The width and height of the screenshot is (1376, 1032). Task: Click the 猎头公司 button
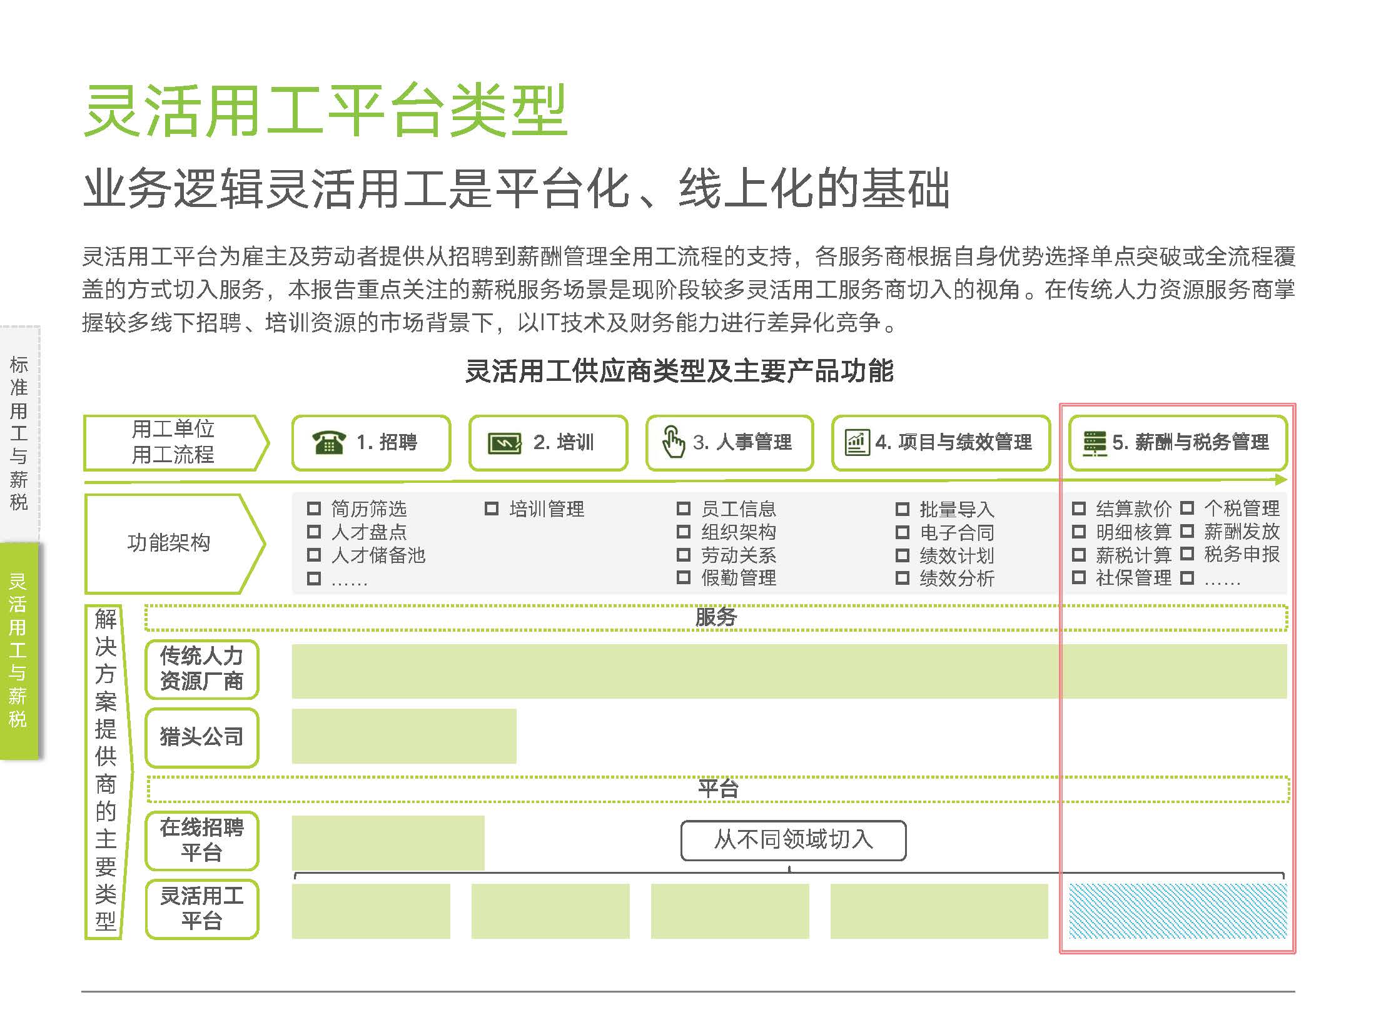pyautogui.click(x=201, y=737)
